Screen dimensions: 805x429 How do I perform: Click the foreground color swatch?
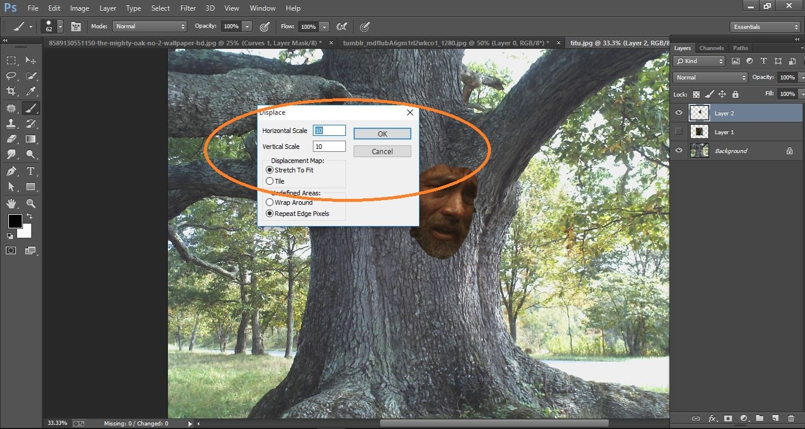[x=15, y=222]
